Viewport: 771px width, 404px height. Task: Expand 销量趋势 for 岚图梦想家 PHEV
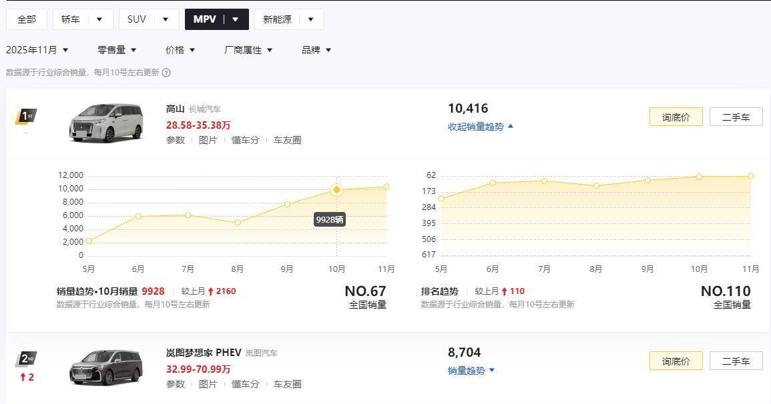click(471, 371)
